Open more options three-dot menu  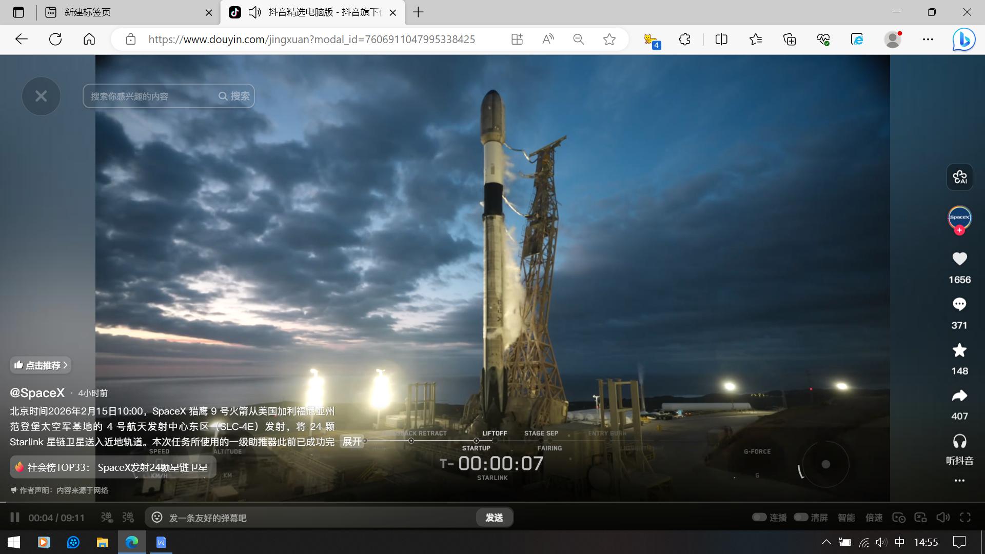point(959,481)
